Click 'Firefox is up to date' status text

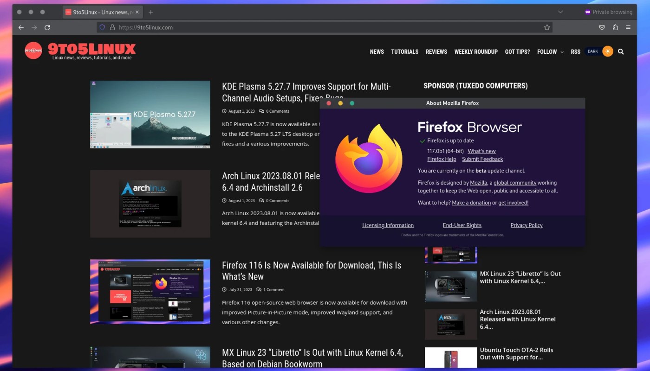click(450, 141)
